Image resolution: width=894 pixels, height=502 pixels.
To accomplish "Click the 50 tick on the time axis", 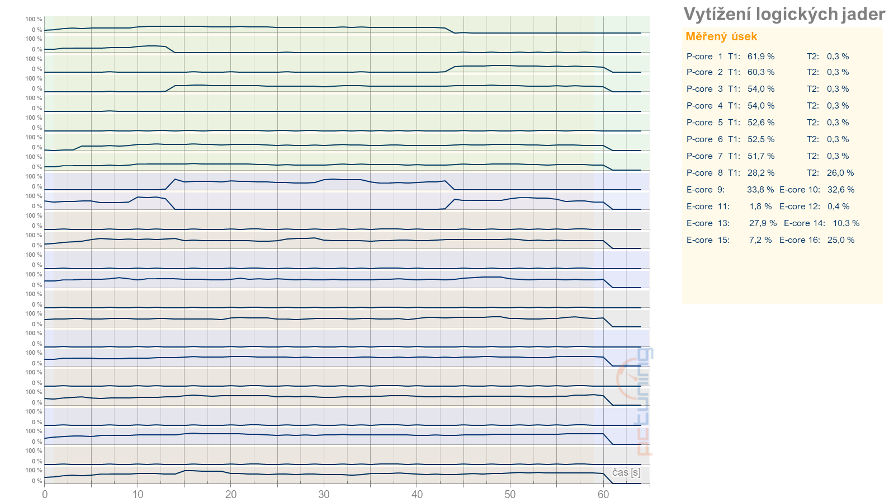I will pyautogui.click(x=510, y=495).
